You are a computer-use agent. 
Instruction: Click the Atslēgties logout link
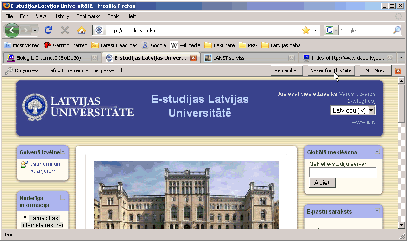tap(362, 101)
